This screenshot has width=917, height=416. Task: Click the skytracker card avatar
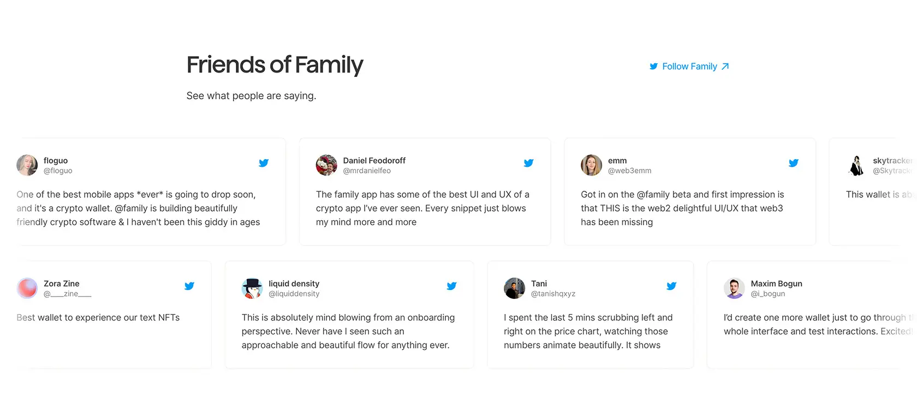click(x=856, y=165)
